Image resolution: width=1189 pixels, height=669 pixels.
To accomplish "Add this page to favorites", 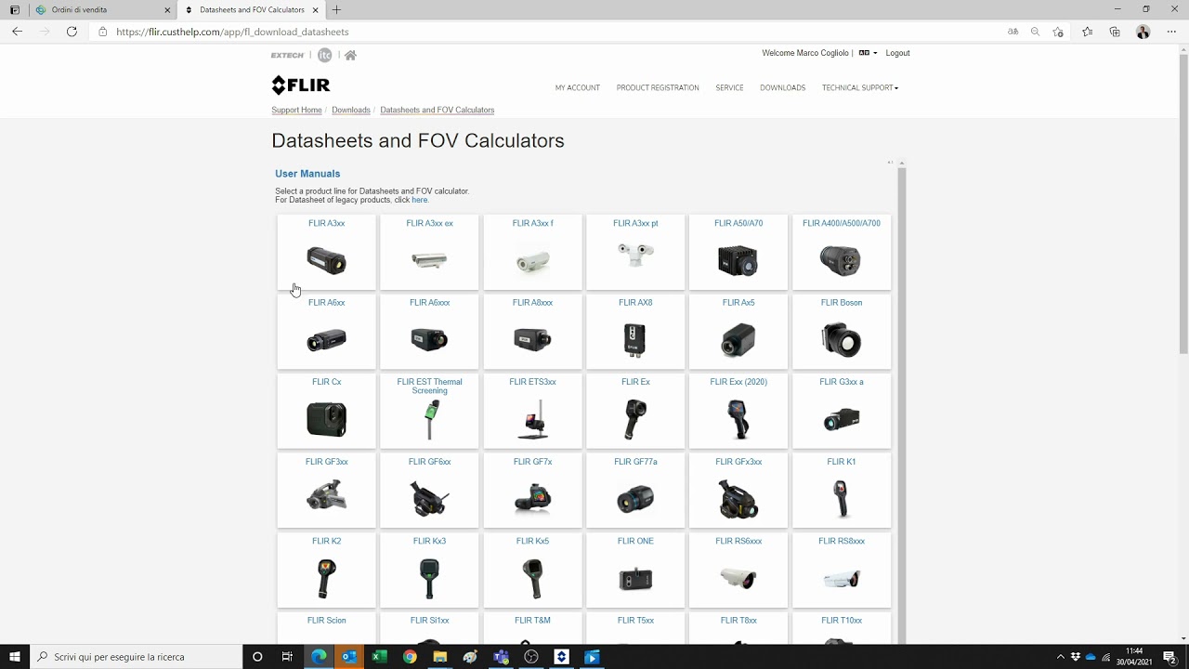I will click(x=1058, y=32).
